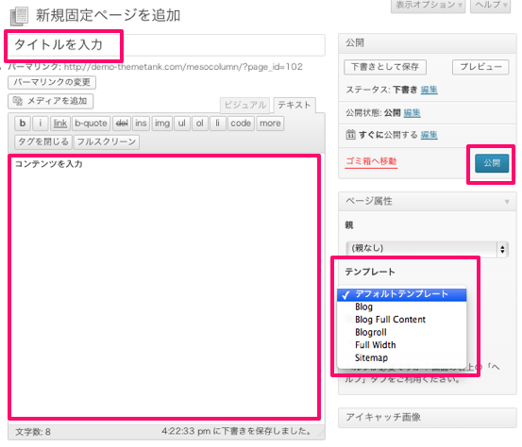Viewport: 522px width, 447px height.
Task: Click the italic 'i' quicktag button
Action: [x=41, y=124]
